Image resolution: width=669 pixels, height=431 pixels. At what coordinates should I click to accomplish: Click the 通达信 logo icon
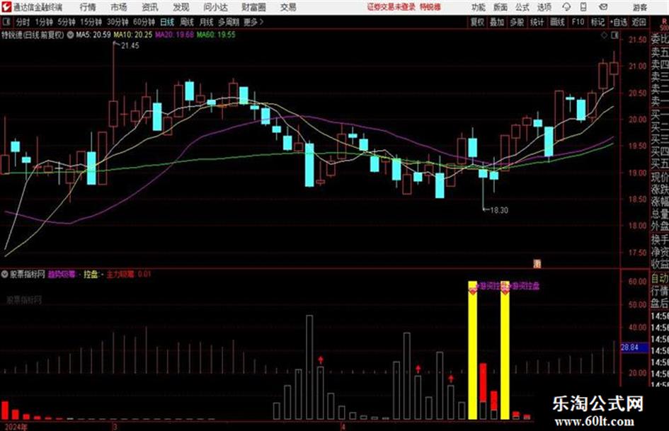[6, 7]
